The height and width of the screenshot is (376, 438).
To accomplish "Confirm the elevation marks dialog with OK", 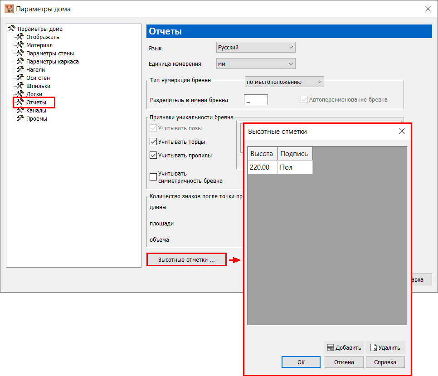I will (x=301, y=362).
